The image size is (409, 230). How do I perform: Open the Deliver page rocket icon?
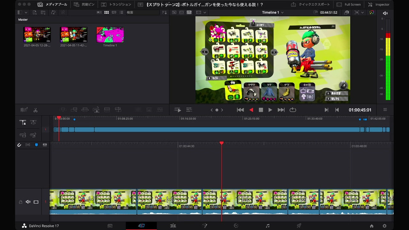pos(299,226)
